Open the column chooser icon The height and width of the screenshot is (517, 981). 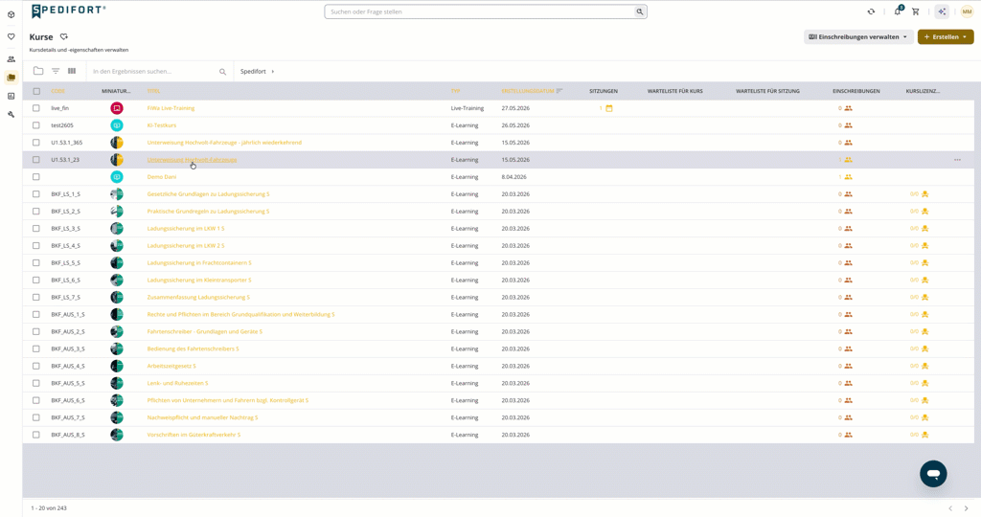coord(72,71)
